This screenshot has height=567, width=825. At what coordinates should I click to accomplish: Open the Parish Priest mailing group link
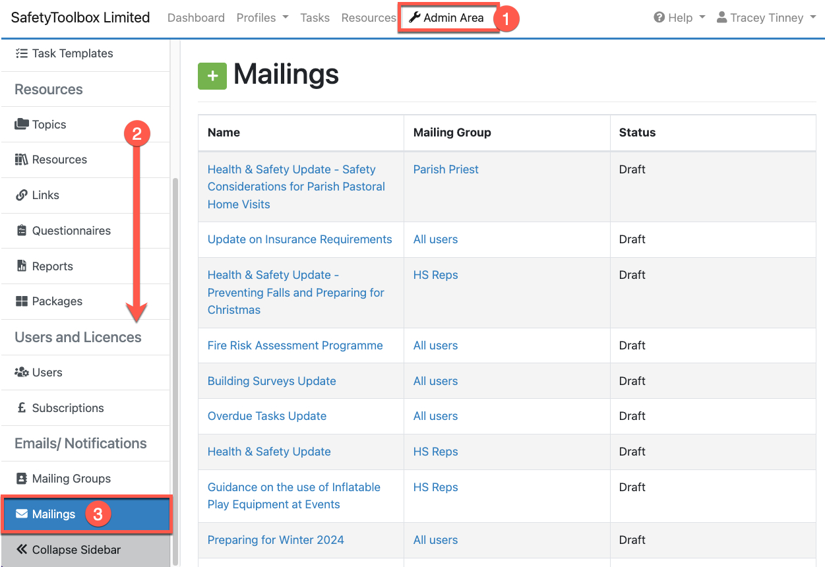point(446,169)
